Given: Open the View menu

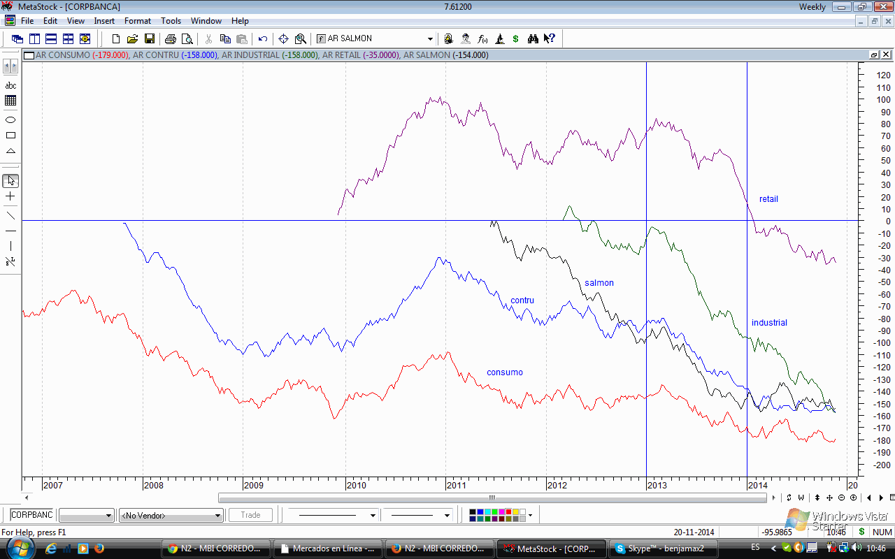Looking at the screenshot, I should coord(76,21).
